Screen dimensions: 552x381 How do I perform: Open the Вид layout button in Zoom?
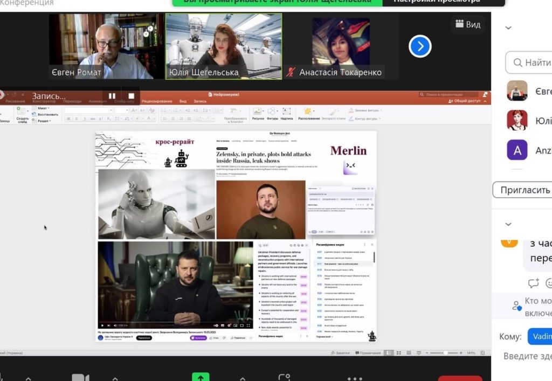468,24
